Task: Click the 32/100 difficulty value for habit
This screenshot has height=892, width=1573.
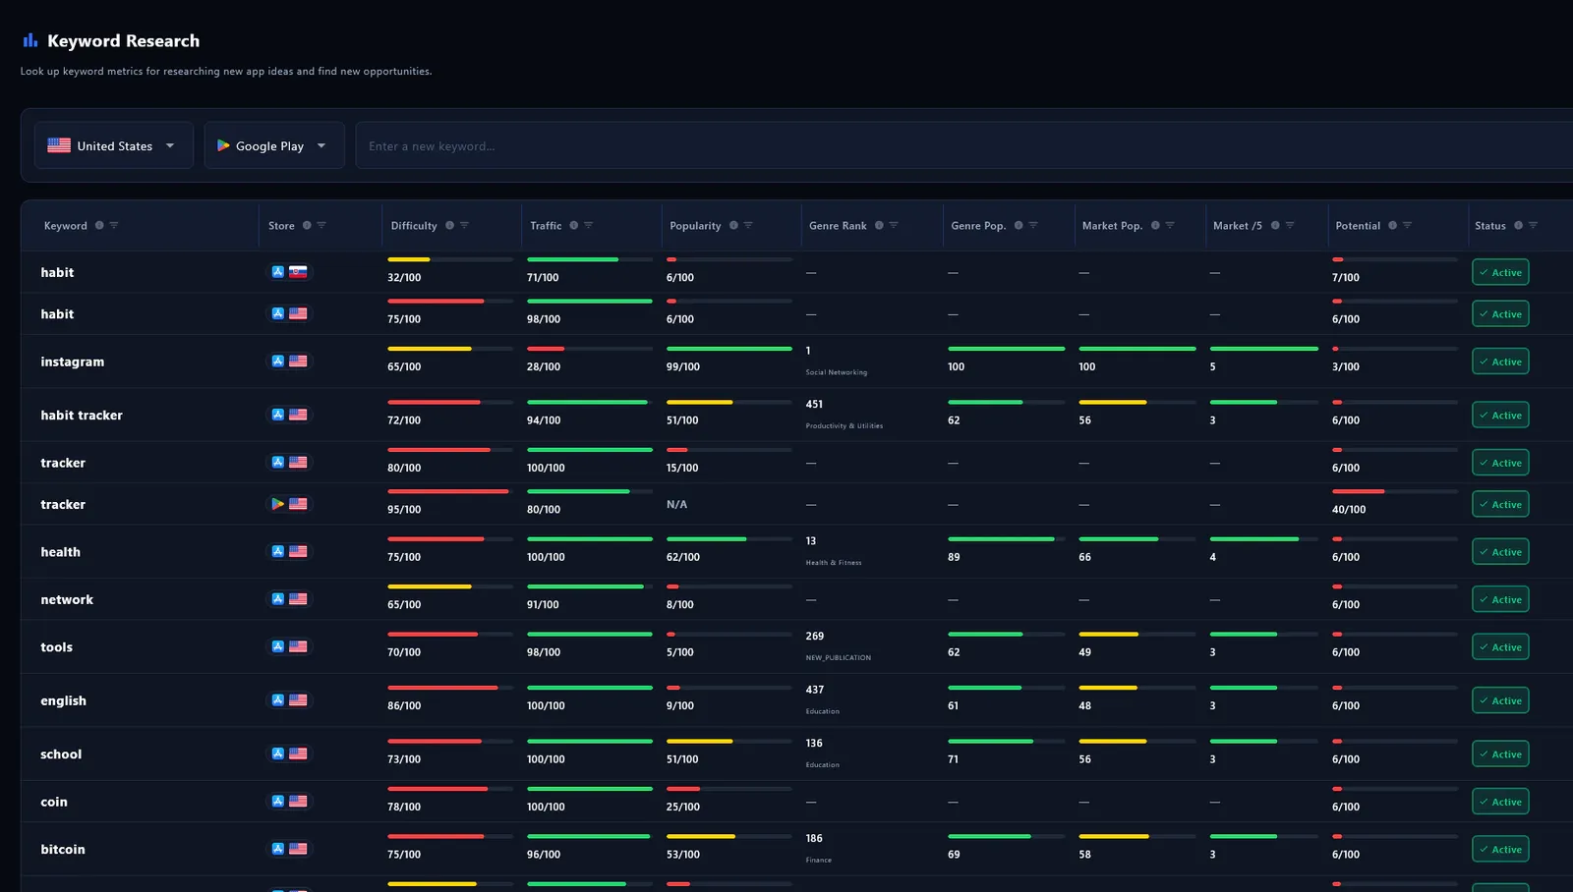Action: [x=404, y=278]
